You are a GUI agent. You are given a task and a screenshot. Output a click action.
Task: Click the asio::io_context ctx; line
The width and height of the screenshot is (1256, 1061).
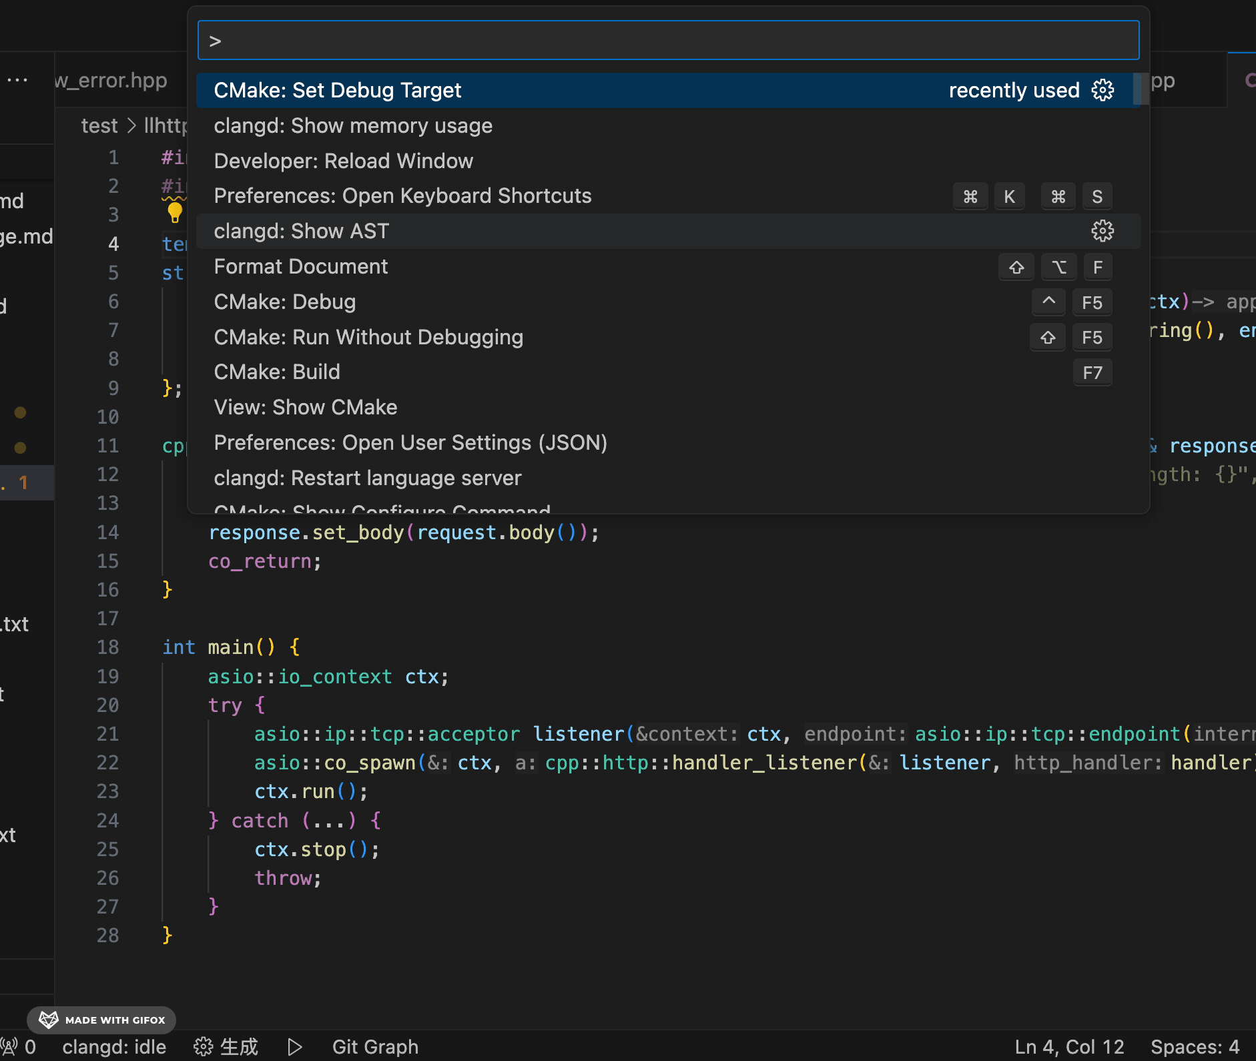coord(328,677)
